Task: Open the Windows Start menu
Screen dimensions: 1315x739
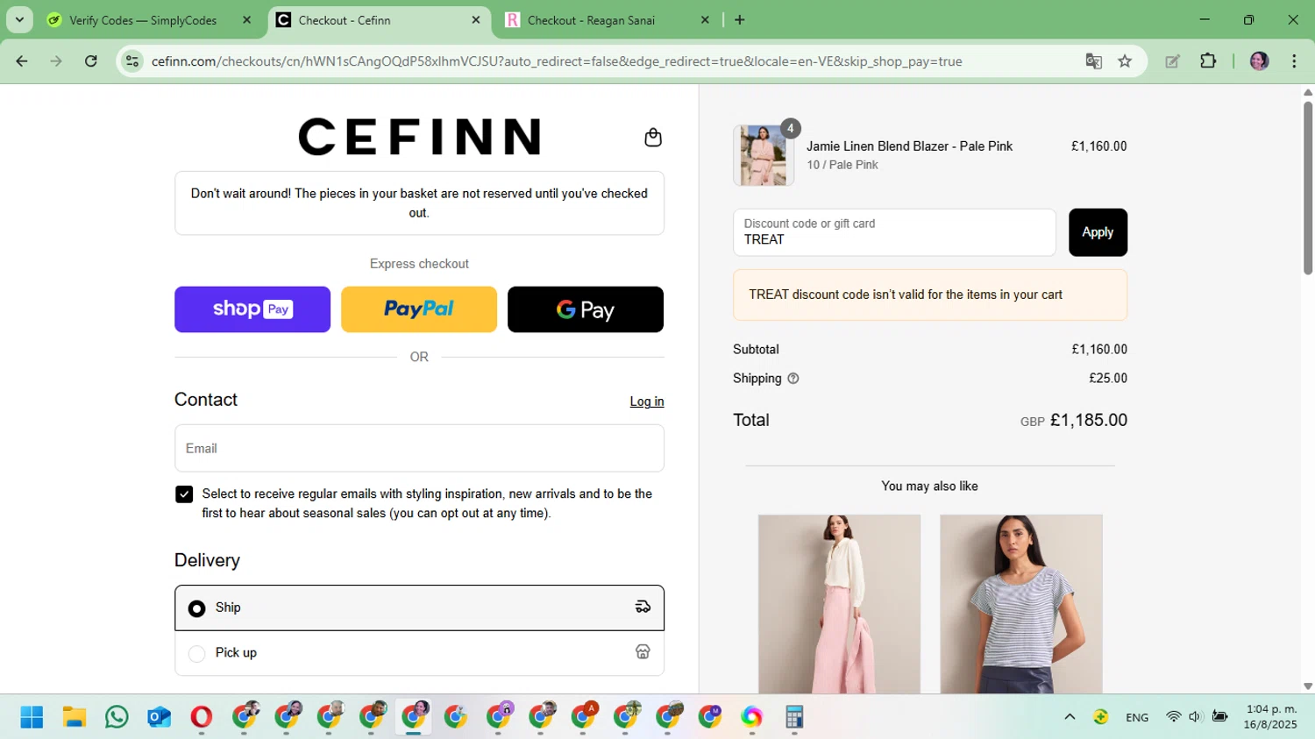Action: pos(32,717)
